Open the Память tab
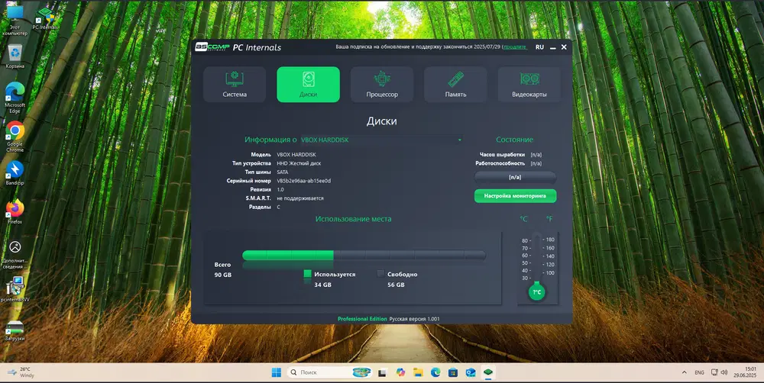The width and height of the screenshot is (764, 383). pos(455,84)
